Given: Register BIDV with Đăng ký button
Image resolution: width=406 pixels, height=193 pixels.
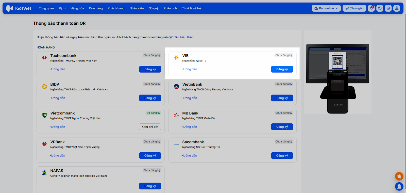Looking at the screenshot, I should pos(150,98).
